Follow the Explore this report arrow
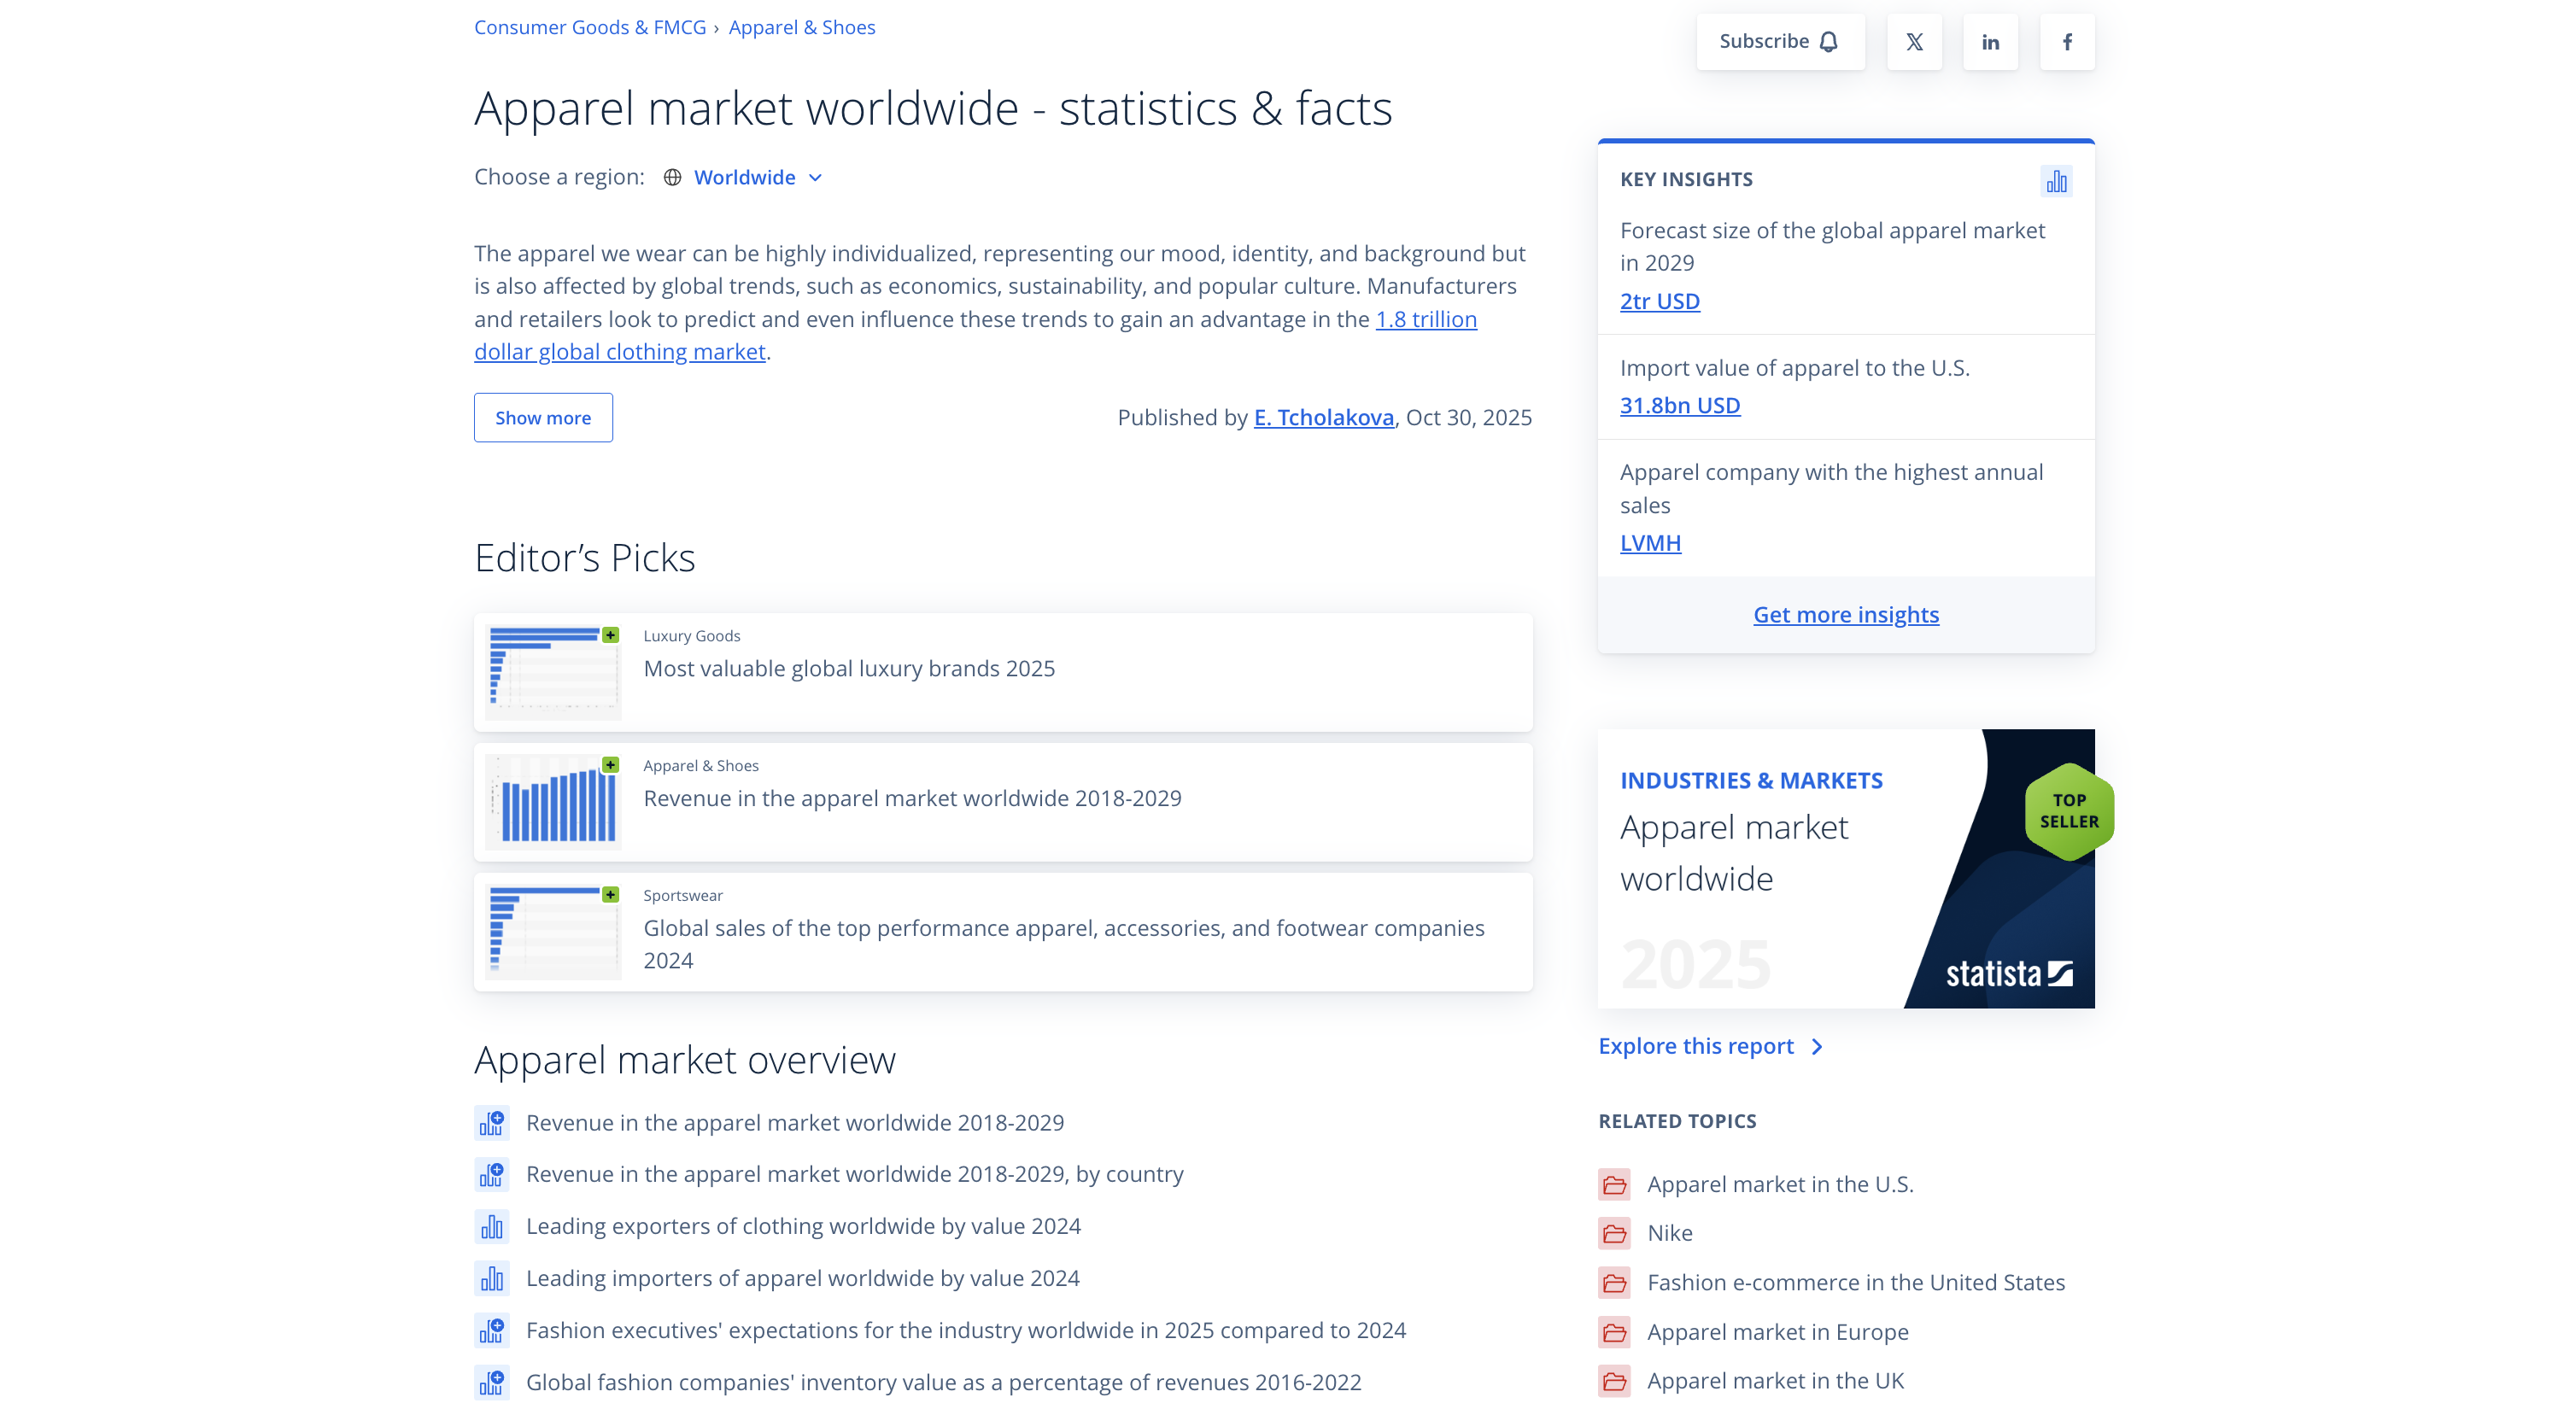This screenshot has width=2576, height=1409. (1817, 1046)
